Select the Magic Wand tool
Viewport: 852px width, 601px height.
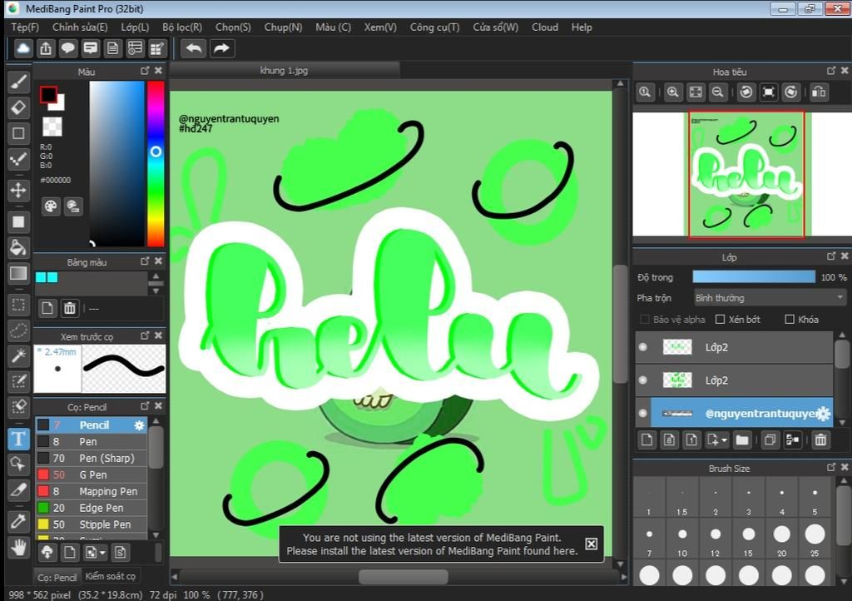coord(18,356)
